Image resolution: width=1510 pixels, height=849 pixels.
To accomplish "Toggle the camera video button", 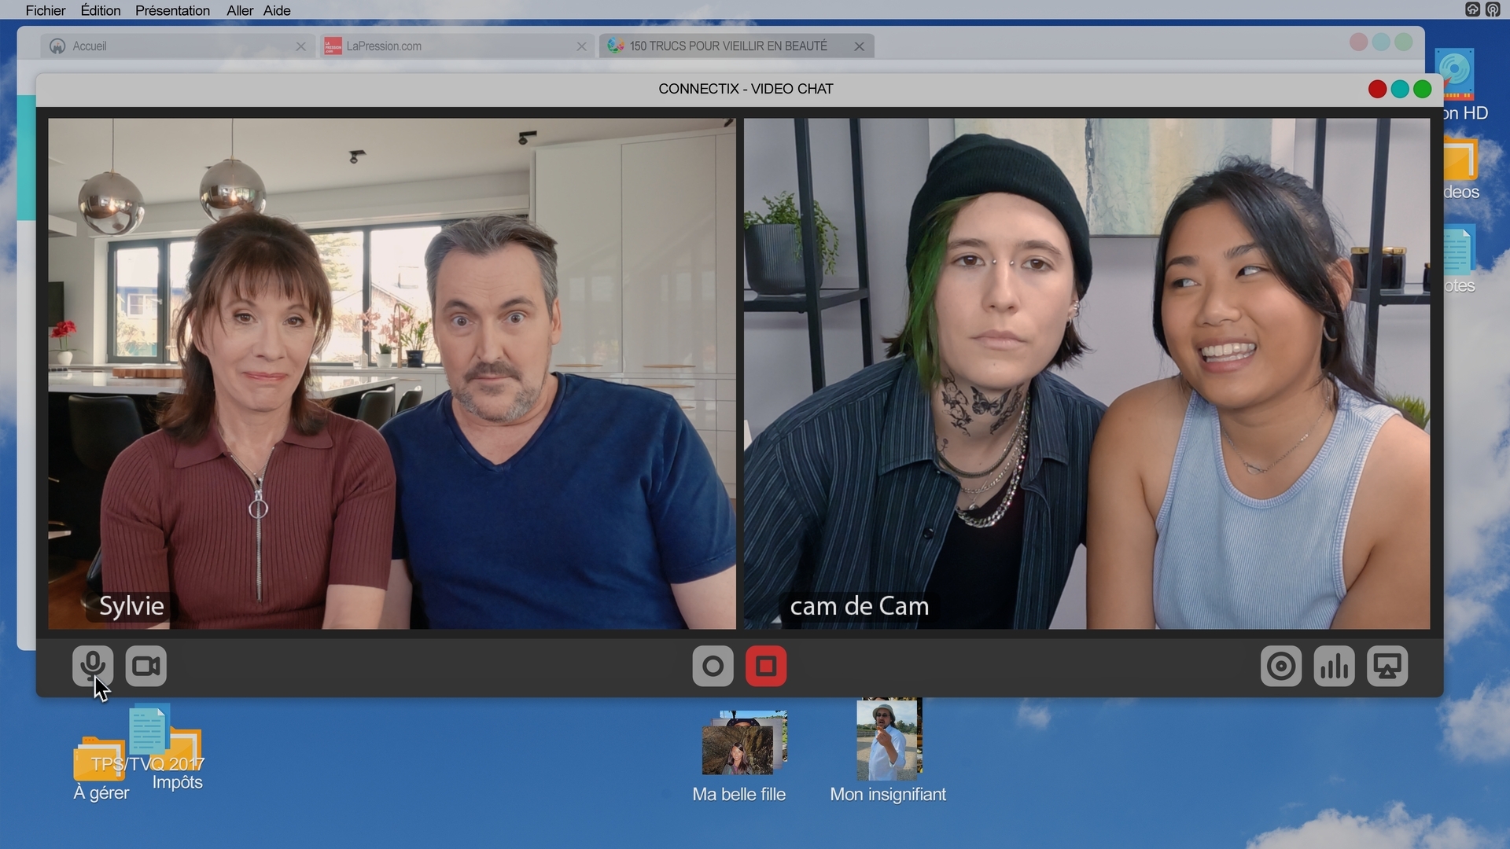I will click(x=145, y=666).
